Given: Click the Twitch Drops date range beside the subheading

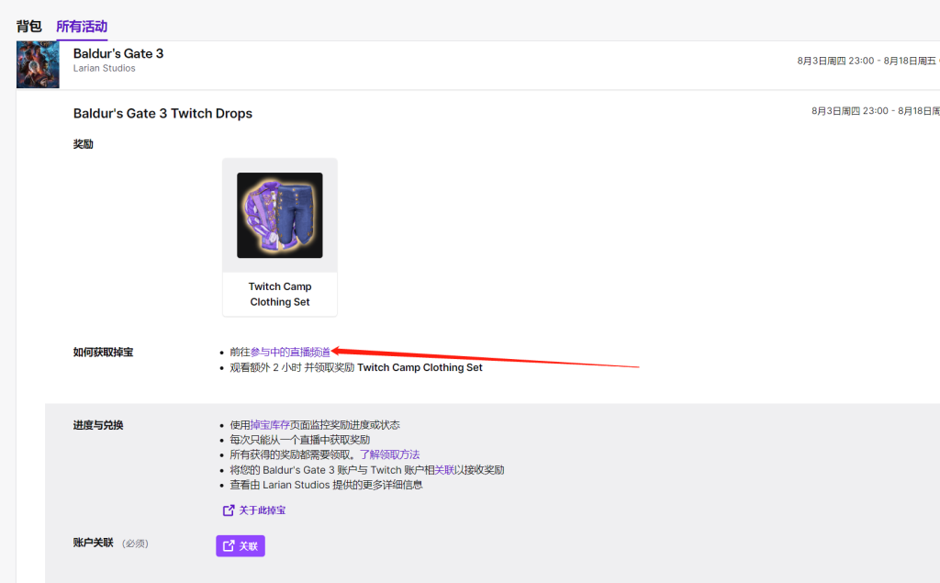Looking at the screenshot, I should (x=875, y=111).
